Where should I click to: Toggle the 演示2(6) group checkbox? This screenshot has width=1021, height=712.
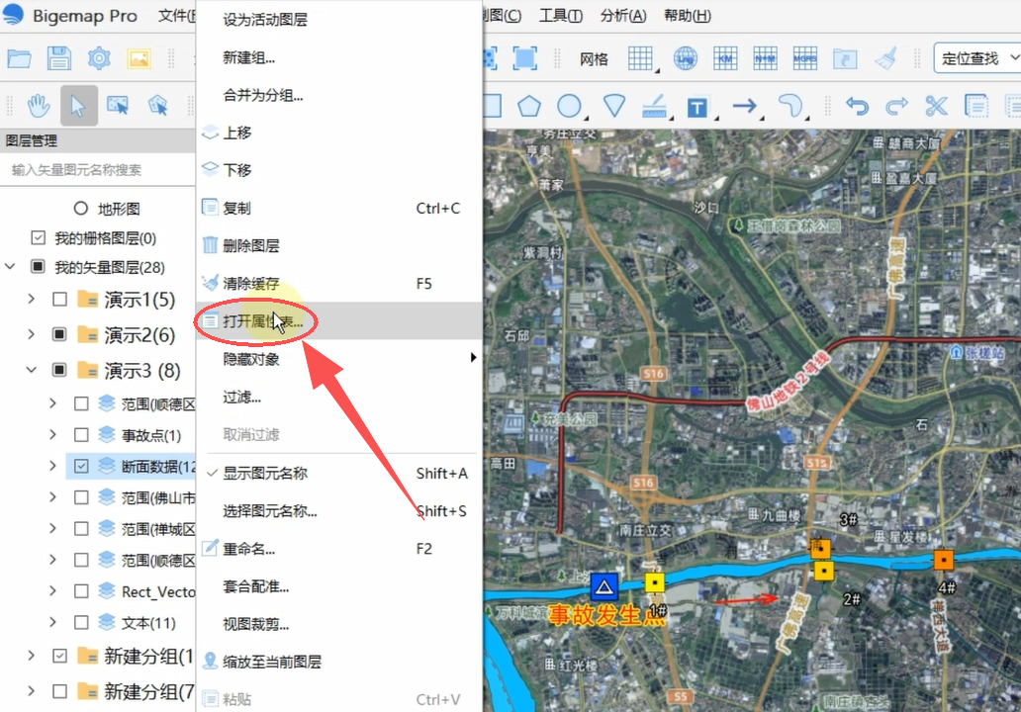(x=60, y=334)
